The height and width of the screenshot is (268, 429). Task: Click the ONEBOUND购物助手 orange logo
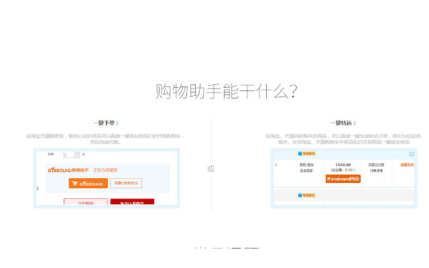pyautogui.click(x=68, y=170)
